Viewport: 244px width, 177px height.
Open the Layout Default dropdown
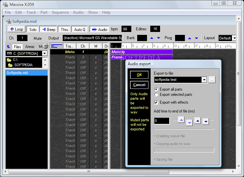[234, 38]
